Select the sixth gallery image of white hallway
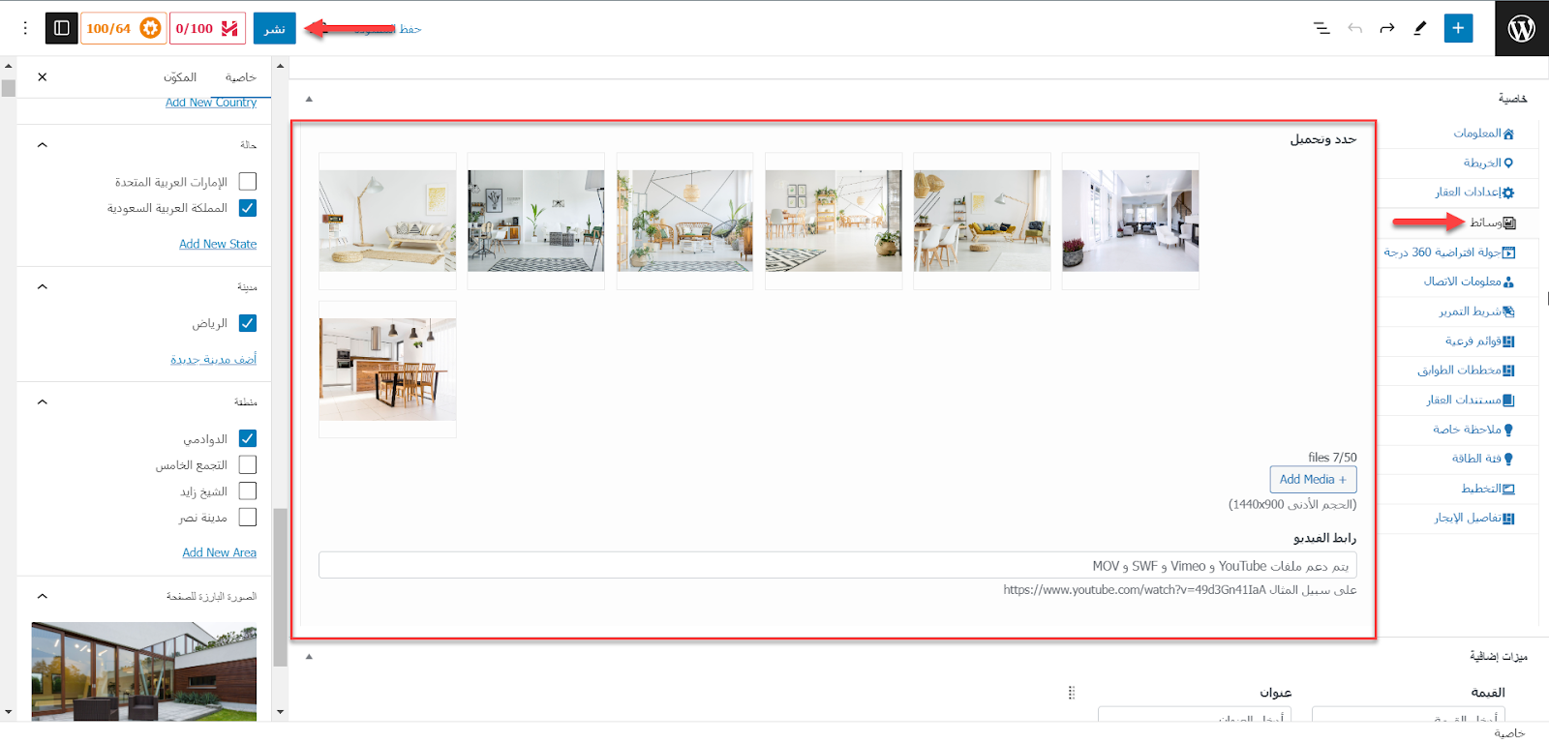This screenshot has height=743, width=1549. tap(1131, 221)
